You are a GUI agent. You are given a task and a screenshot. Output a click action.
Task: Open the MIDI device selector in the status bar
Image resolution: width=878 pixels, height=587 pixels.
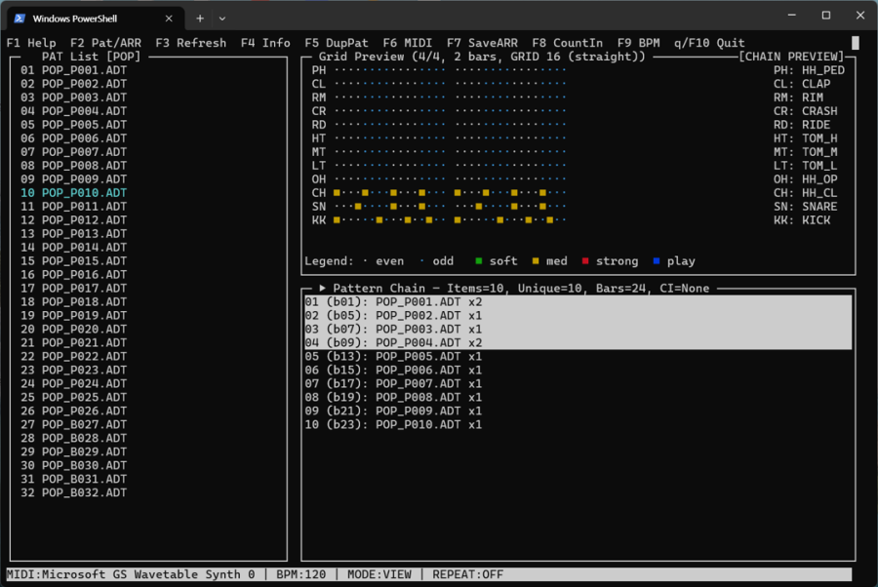(127, 574)
